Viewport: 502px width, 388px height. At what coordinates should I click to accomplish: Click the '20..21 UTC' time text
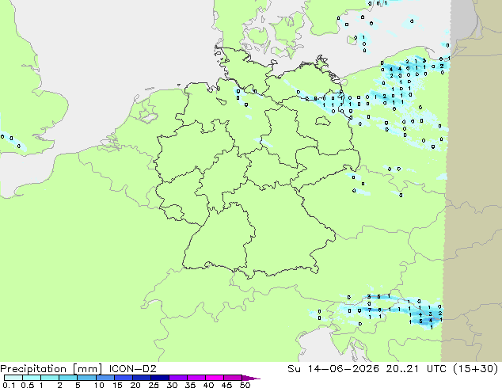click(415, 369)
